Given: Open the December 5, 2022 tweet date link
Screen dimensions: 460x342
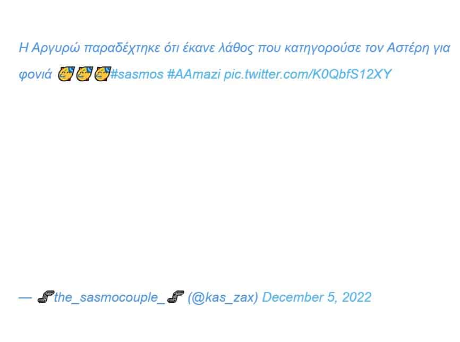Looking at the screenshot, I should point(317,297).
